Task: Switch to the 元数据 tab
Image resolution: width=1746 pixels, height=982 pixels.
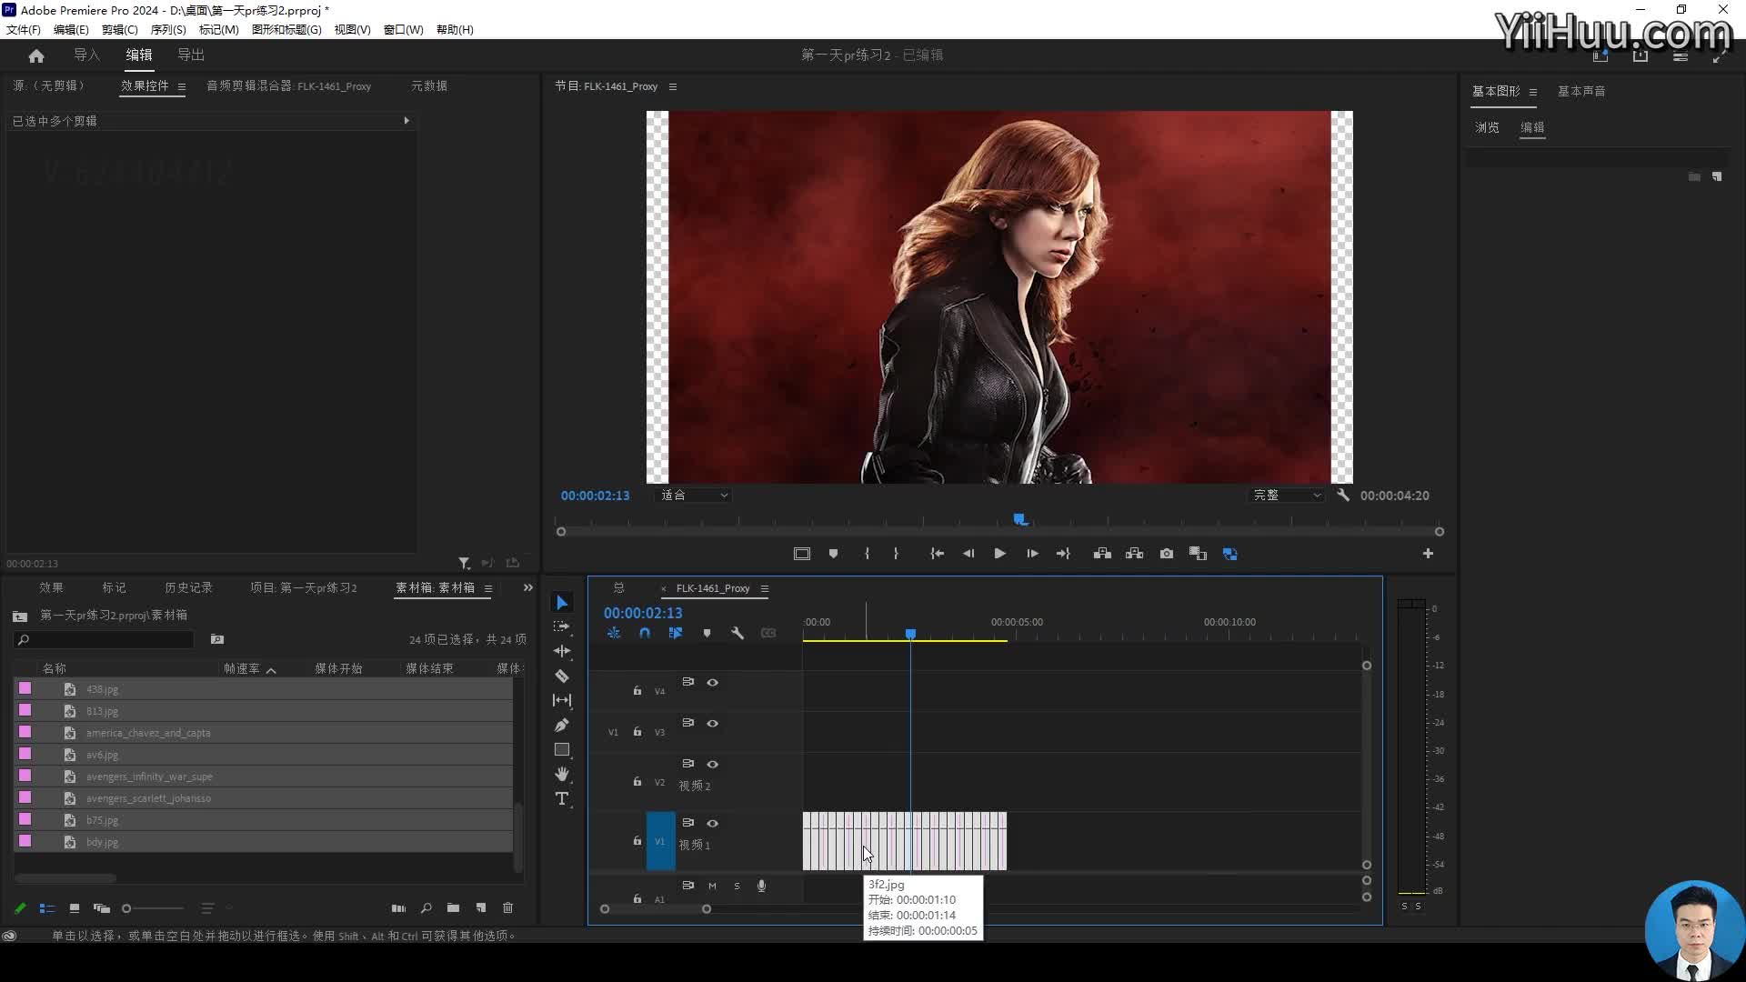Action: [429, 85]
